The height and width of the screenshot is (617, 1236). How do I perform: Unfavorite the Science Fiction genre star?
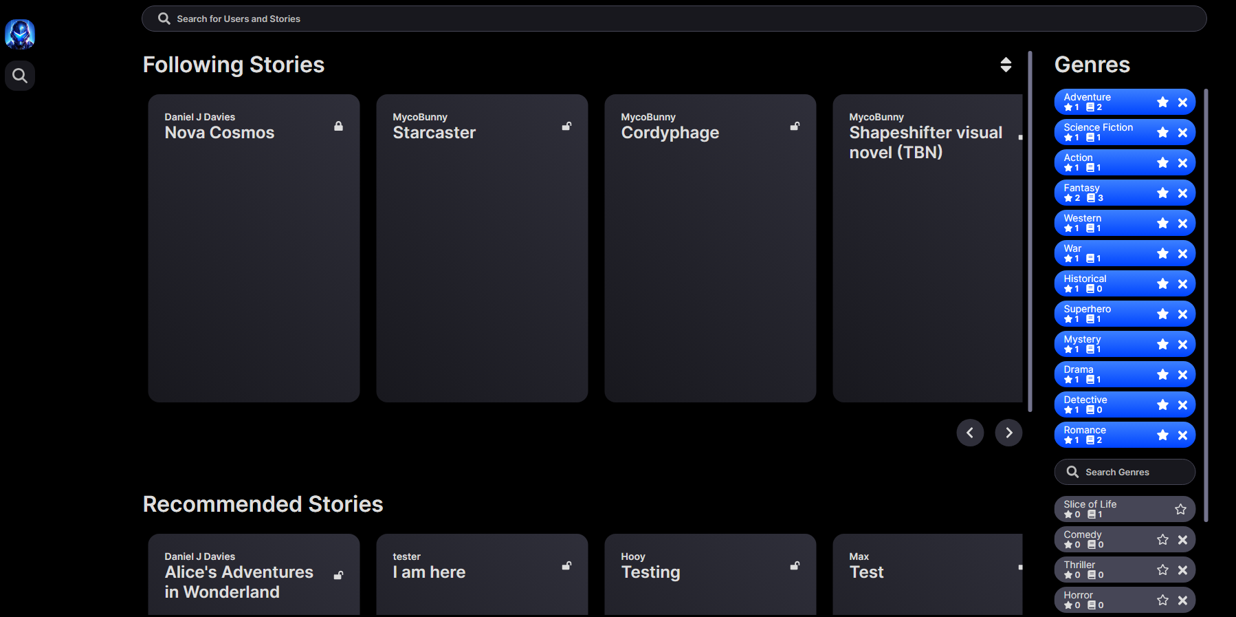click(1162, 133)
